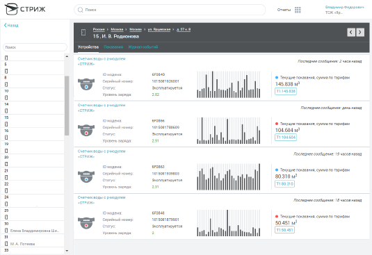Click the T1 104.604 tariff badge
Screen dimensions: 372x255
[x=286, y=137]
